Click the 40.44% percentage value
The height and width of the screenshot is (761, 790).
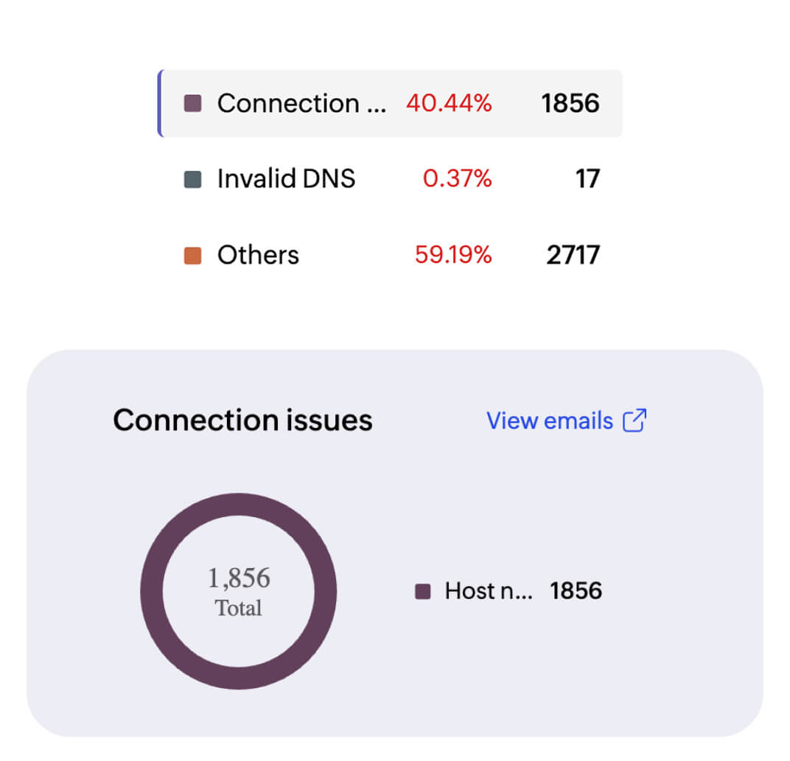451,103
